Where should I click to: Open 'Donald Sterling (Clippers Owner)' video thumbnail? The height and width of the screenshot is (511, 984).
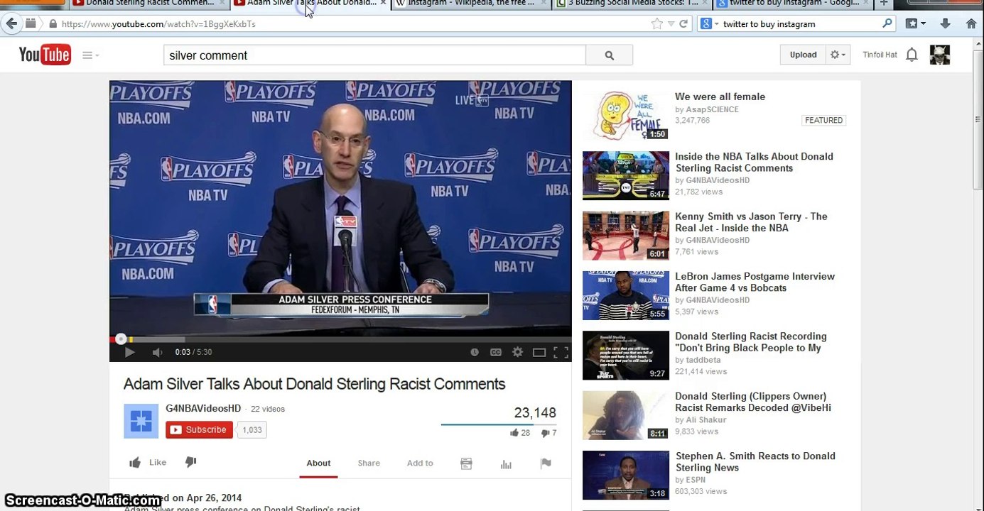626,415
